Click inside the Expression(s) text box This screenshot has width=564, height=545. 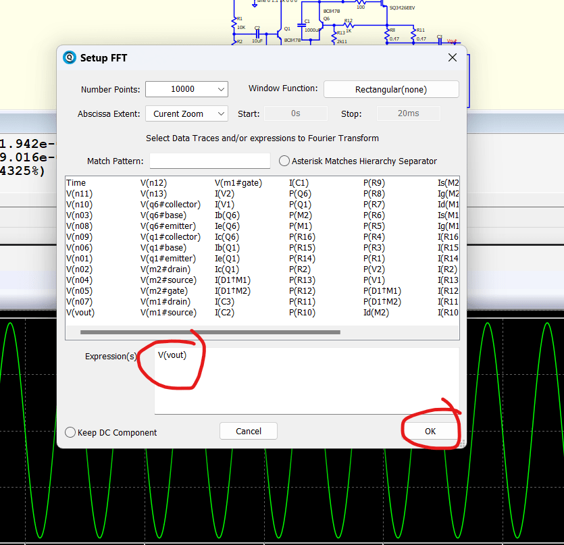pyautogui.click(x=307, y=381)
